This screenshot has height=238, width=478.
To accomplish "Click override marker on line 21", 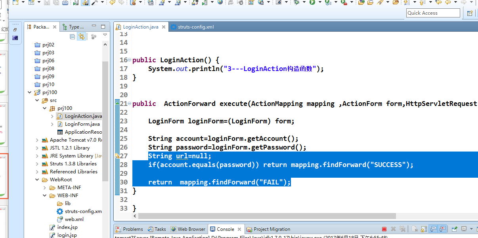I will coord(117,103).
